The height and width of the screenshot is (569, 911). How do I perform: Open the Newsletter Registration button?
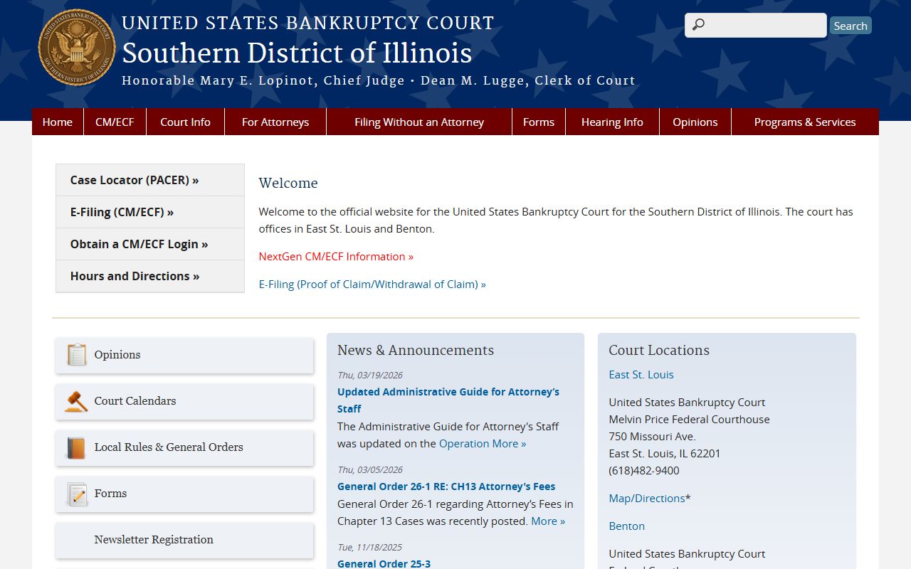pos(184,540)
